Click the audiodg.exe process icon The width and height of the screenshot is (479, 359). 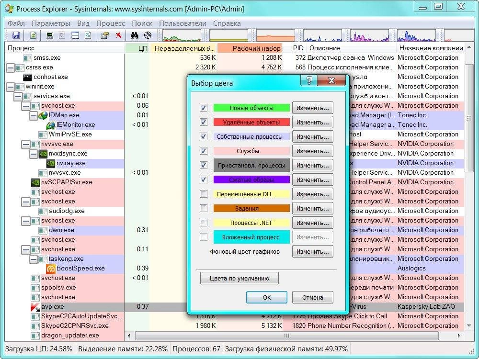click(43, 211)
